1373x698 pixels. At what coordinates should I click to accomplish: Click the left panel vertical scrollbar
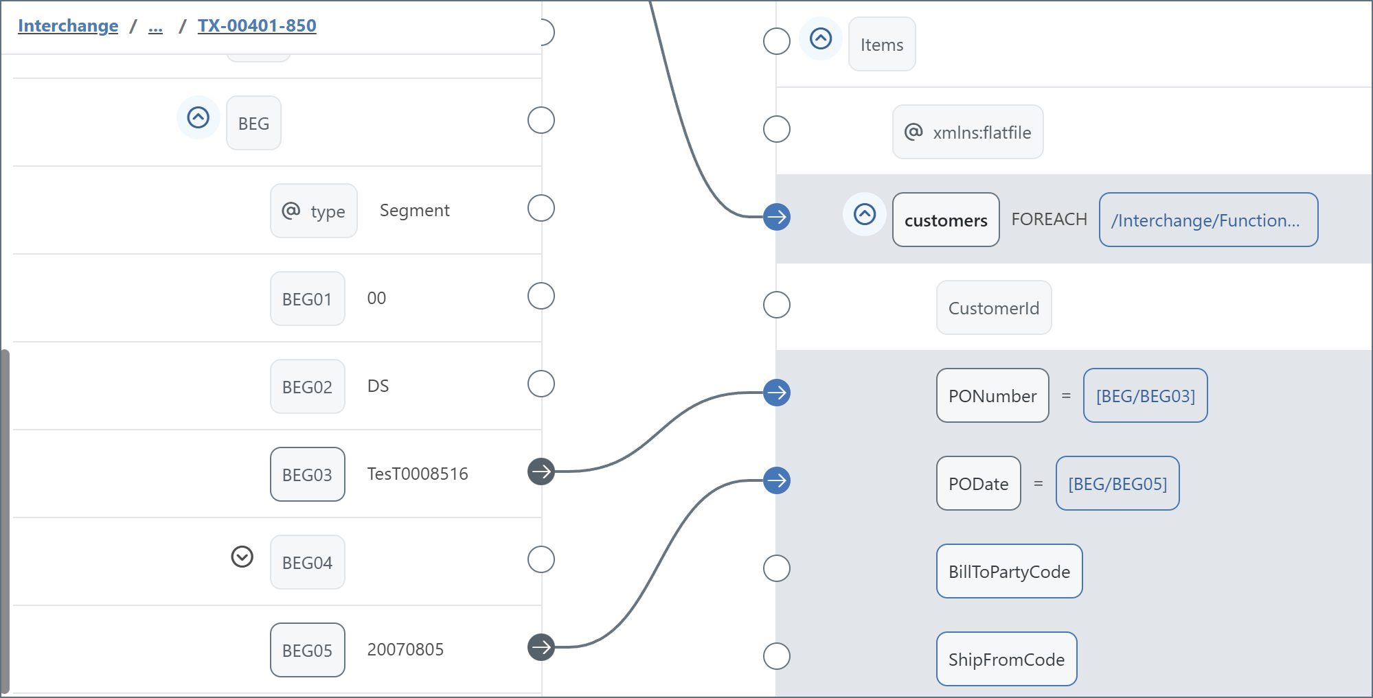pyautogui.click(x=5, y=522)
